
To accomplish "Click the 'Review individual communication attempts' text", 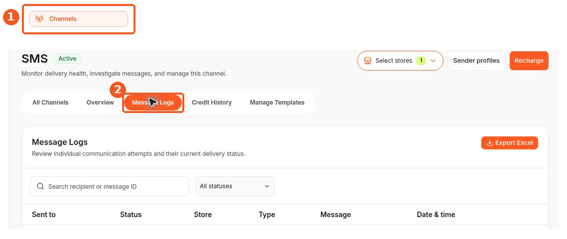I will coord(139,154).
